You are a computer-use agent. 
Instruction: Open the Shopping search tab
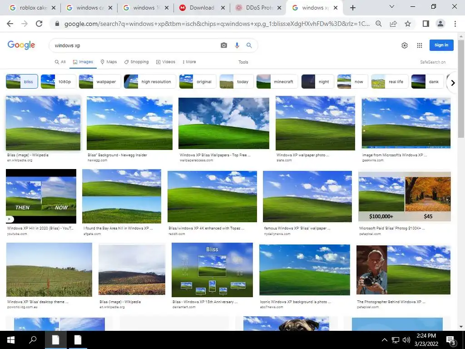click(x=136, y=62)
